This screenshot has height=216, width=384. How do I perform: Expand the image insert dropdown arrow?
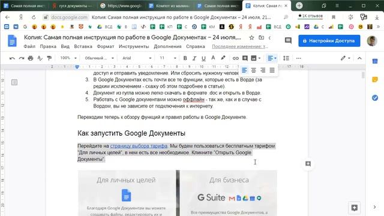coord(259,58)
